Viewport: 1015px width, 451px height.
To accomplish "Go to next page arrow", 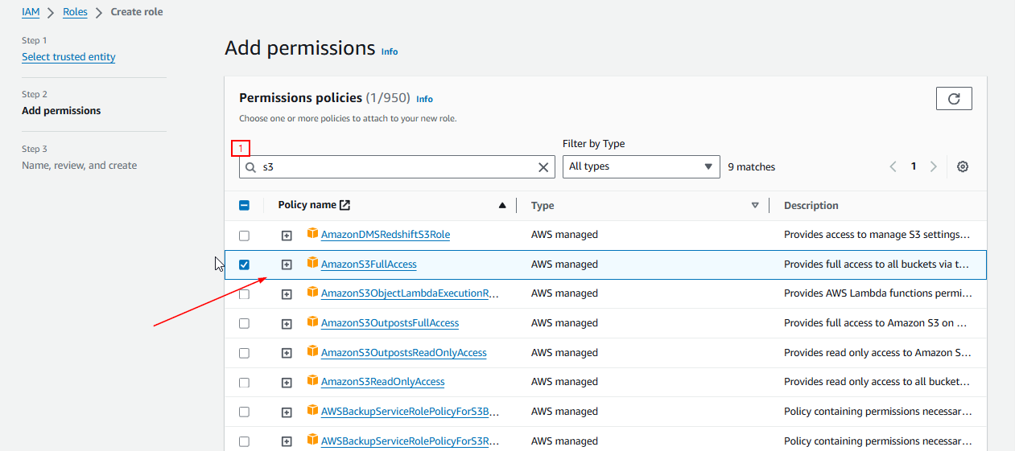I will click(x=934, y=166).
